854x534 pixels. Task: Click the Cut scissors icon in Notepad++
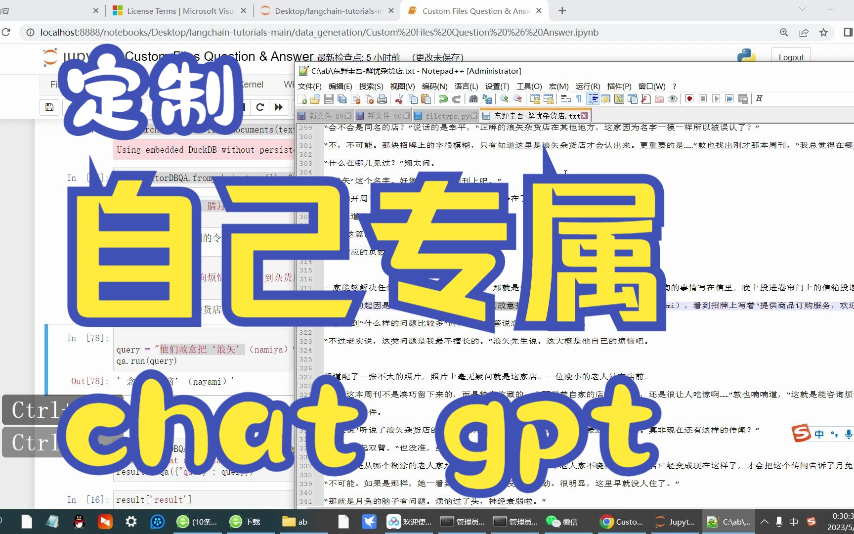[x=399, y=99]
